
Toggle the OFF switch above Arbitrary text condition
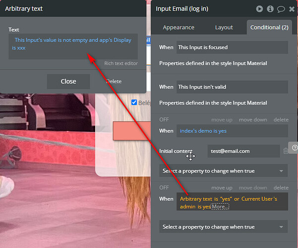164,187
